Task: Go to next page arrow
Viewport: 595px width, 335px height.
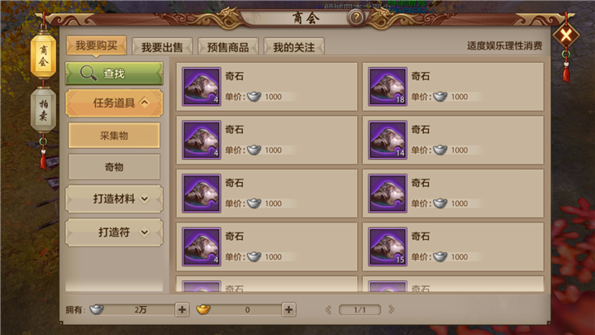Action: 391,309
